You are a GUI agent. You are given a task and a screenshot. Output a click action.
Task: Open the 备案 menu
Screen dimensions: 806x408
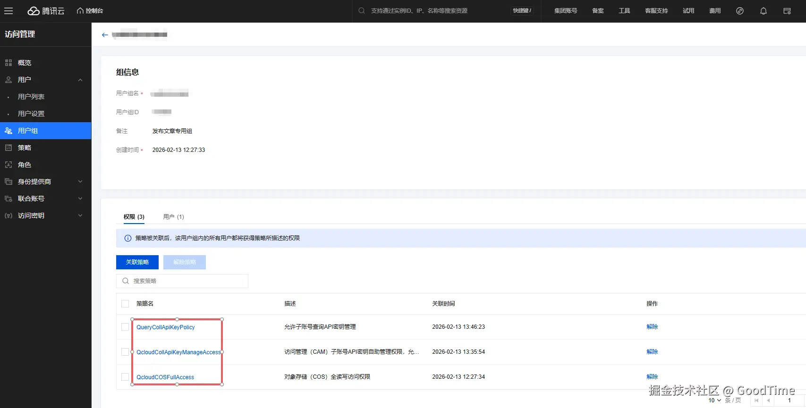point(598,11)
